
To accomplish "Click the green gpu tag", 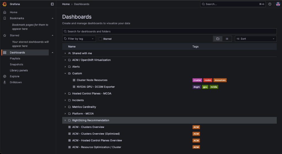I will pyautogui.click(x=205, y=87).
